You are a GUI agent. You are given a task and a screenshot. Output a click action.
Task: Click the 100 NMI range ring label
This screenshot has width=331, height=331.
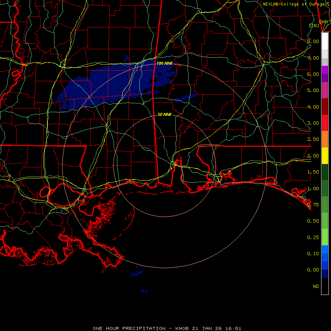click(164, 63)
